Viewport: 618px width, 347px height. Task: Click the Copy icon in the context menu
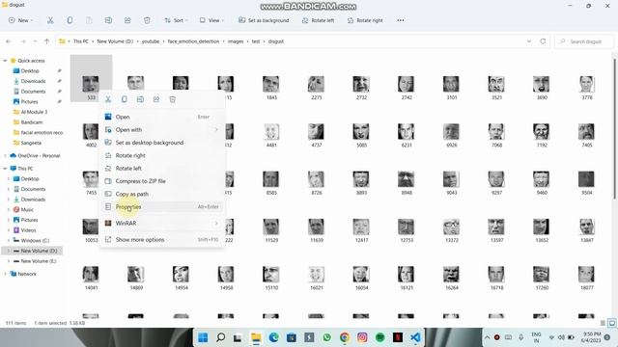click(x=125, y=99)
